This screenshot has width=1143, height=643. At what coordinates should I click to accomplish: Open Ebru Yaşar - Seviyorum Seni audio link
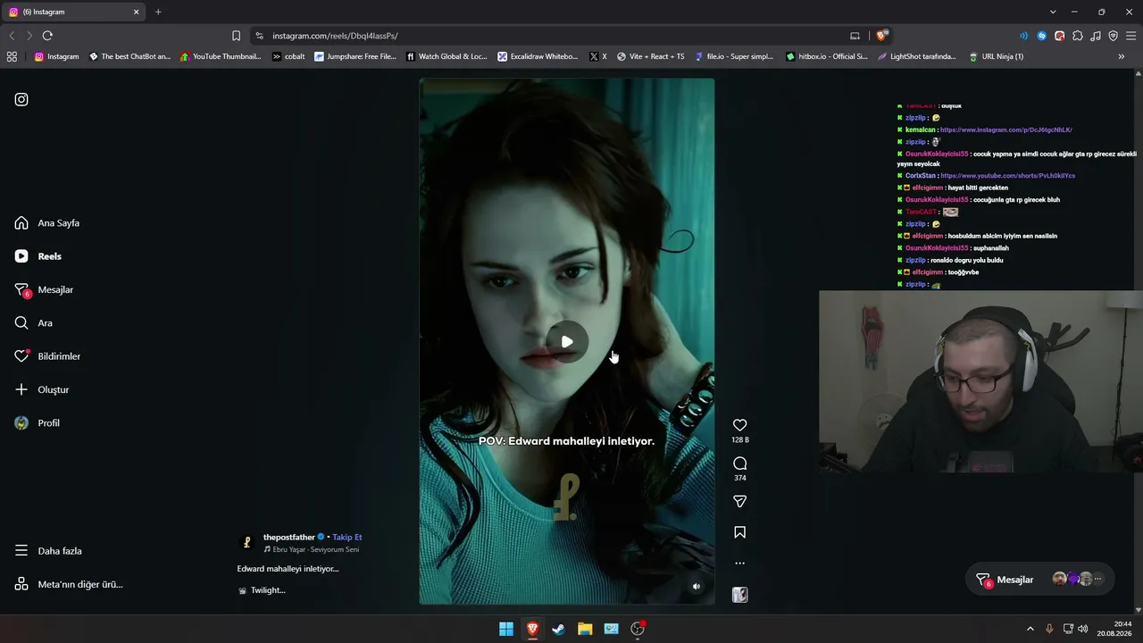pos(315,549)
